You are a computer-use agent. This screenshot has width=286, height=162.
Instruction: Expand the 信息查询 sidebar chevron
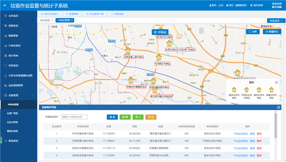33,65
